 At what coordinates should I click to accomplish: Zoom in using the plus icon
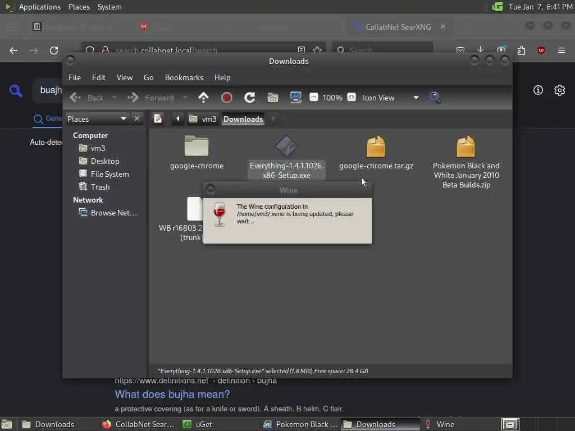(x=352, y=97)
